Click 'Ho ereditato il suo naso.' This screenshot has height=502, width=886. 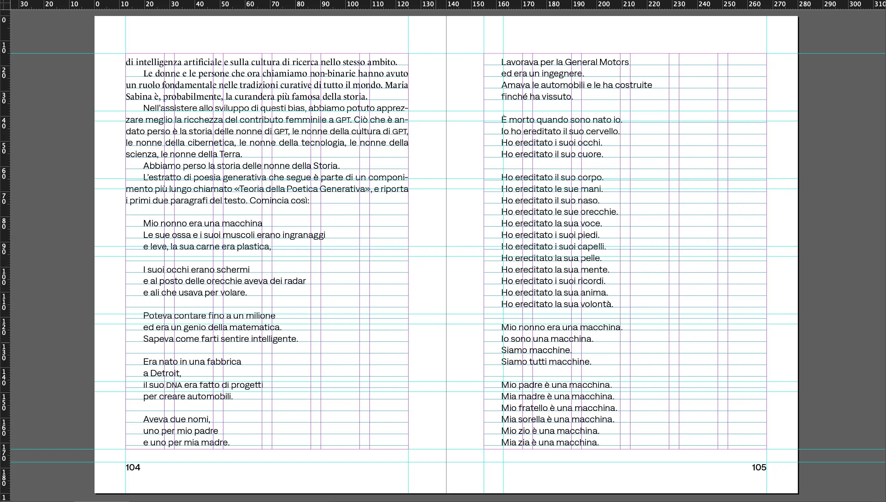coord(551,200)
